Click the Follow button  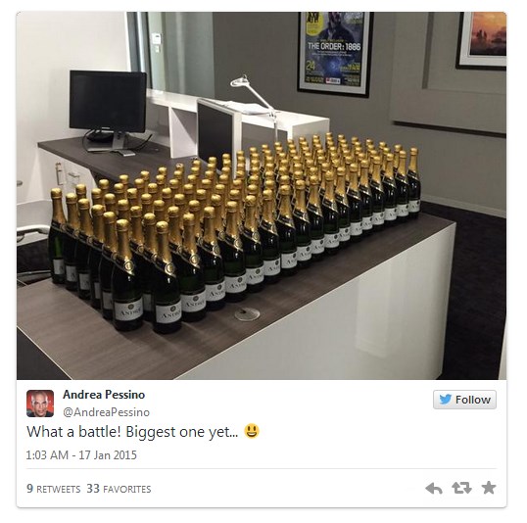[464, 400]
